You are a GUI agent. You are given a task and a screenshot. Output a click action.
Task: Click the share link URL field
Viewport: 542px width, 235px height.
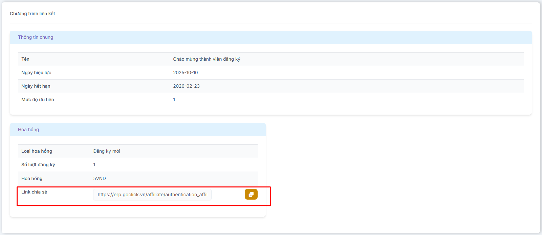point(152,195)
